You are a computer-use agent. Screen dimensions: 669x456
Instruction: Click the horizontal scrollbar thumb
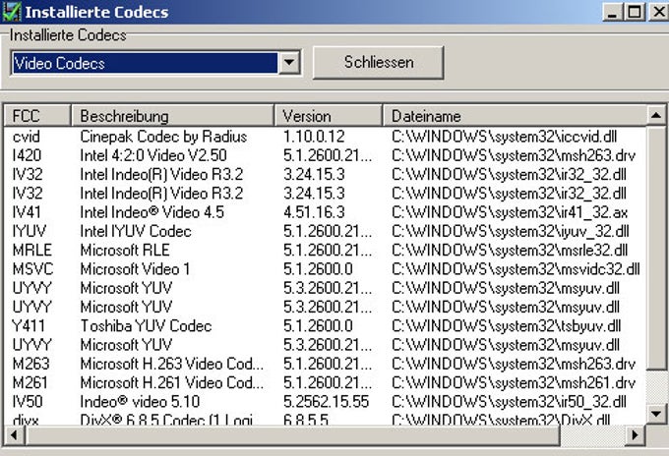click(x=293, y=435)
